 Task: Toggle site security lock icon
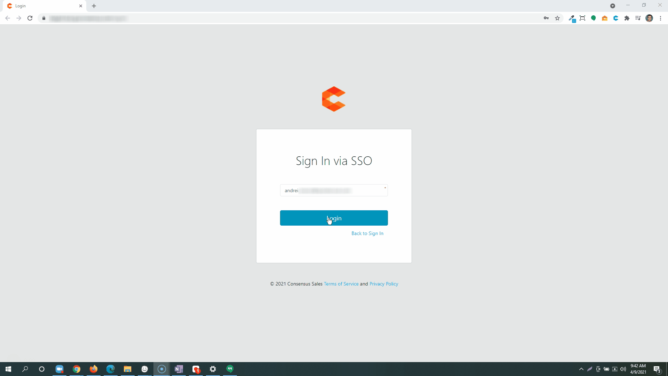(x=44, y=18)
